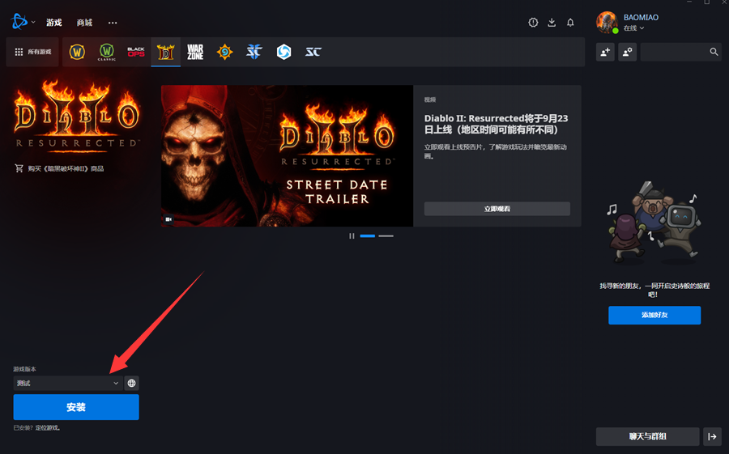Select the World of Warcraft icon
Viewport: 729px width, 454px height.
pos(77,52)
